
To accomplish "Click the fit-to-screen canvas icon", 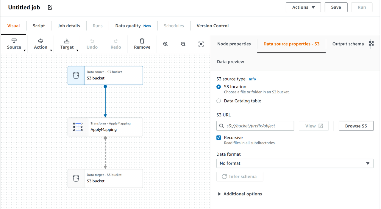I will (201, 44).
